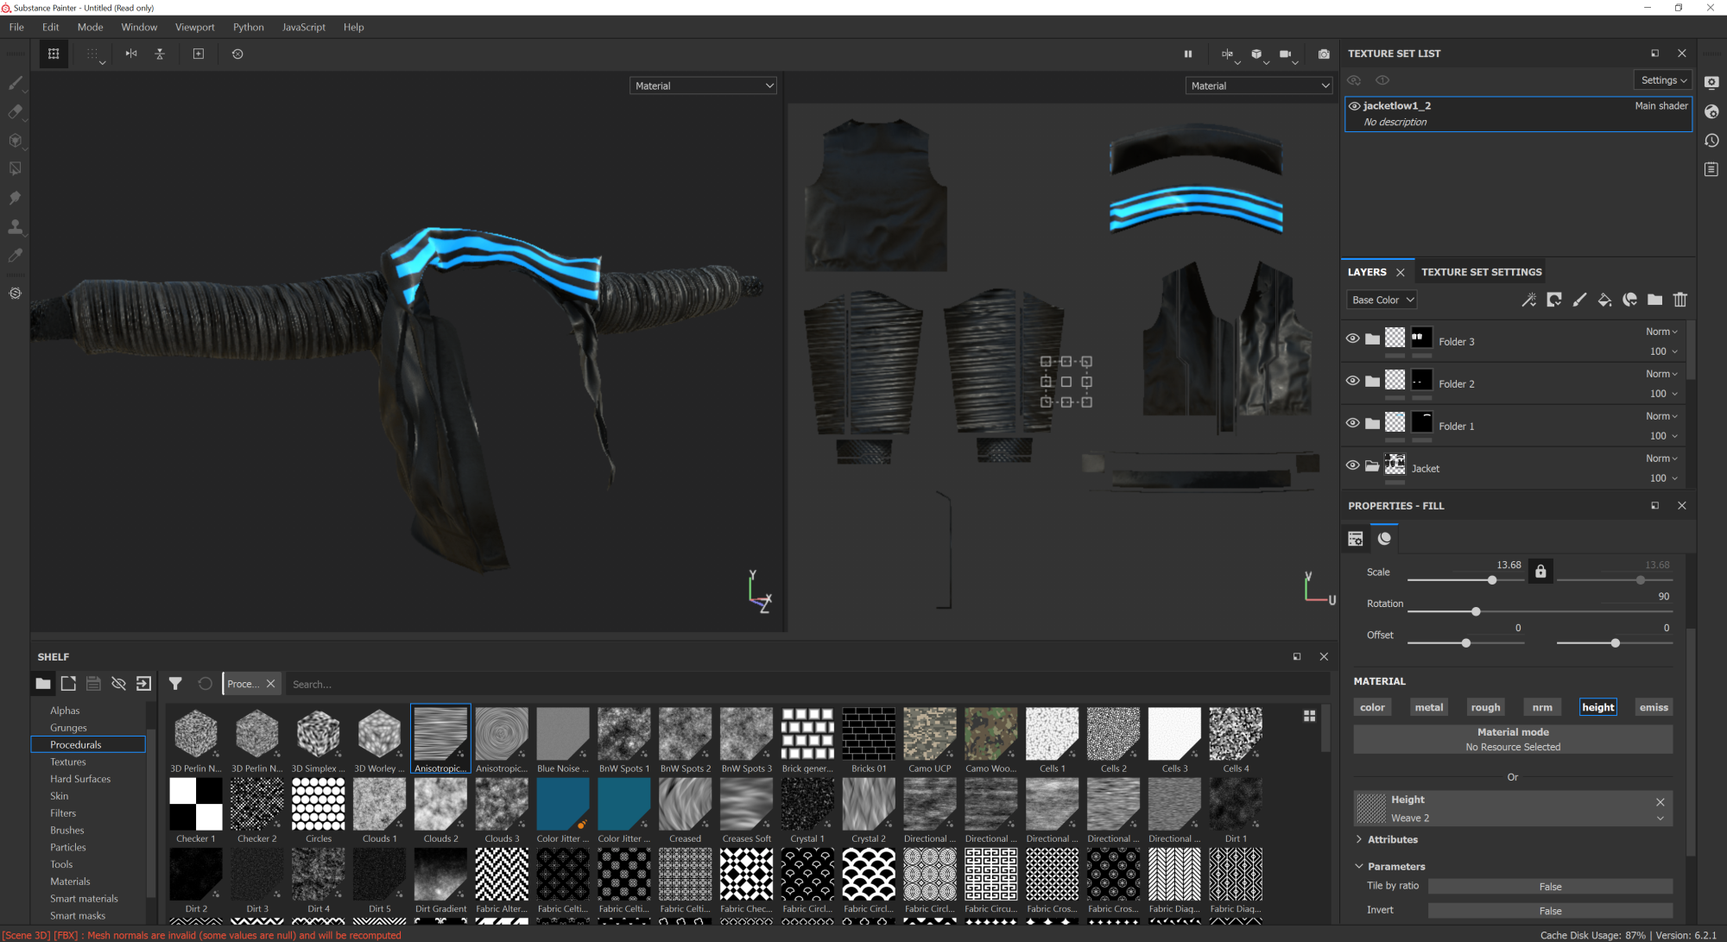The image size is (1727, 942).
Task: Toggle the metal channel button
Action: [1429, 707]
